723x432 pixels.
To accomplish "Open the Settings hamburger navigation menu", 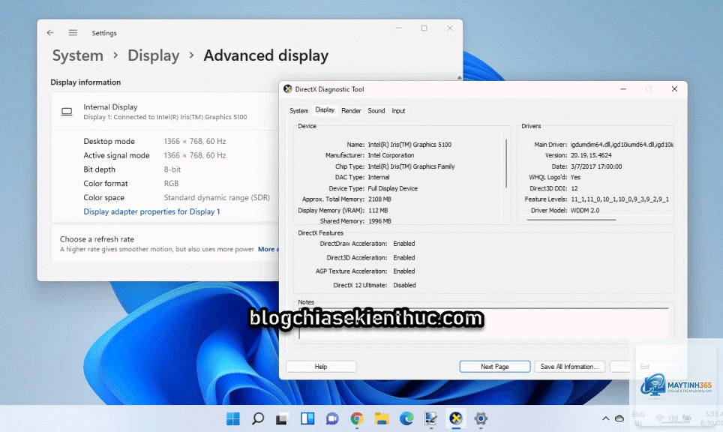I will (x=73, y=33).
